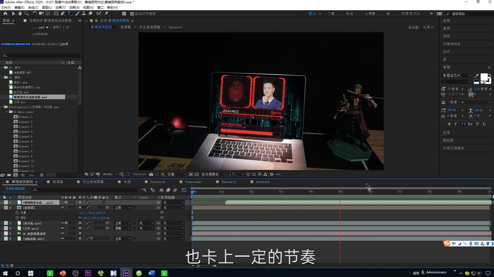Click the snapshot camera icon in viewer
Viewport: 494px width, 277px height.
(x=151, y=174)
